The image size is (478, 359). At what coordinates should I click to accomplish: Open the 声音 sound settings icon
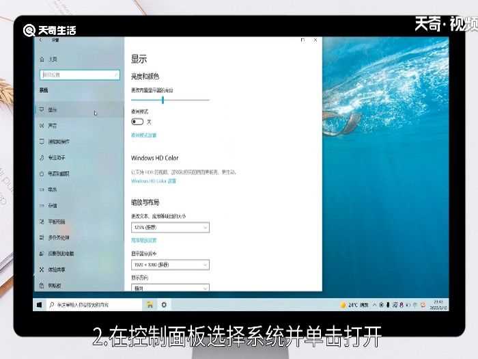pyautogui.click(x=42, y=125)
